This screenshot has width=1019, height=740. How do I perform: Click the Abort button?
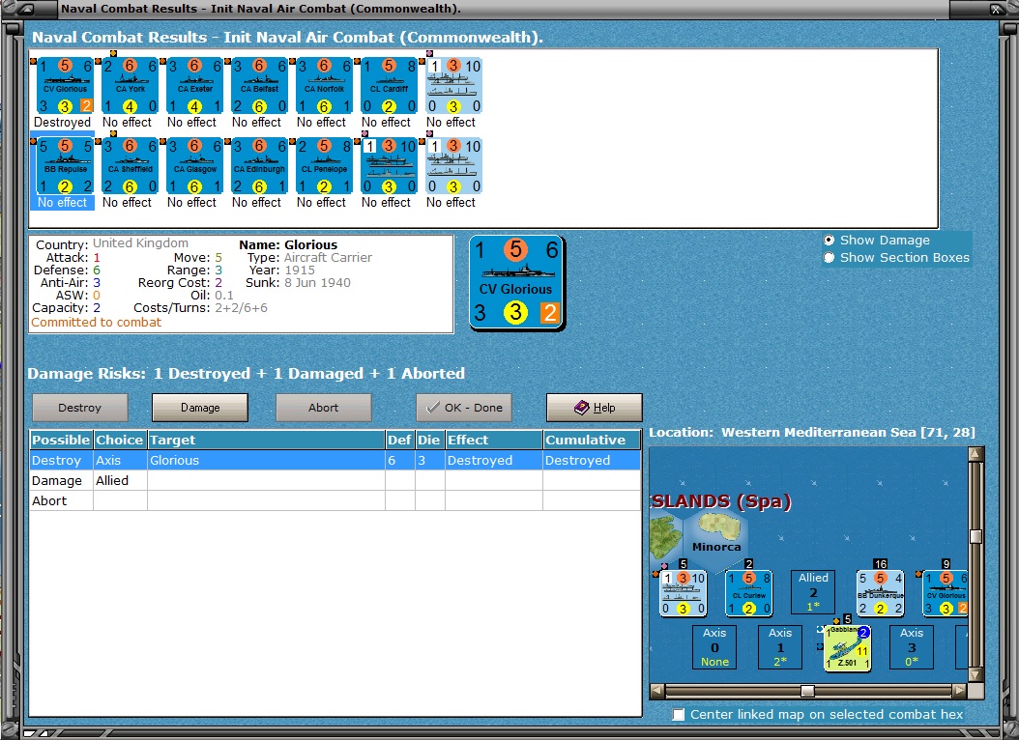324,408
